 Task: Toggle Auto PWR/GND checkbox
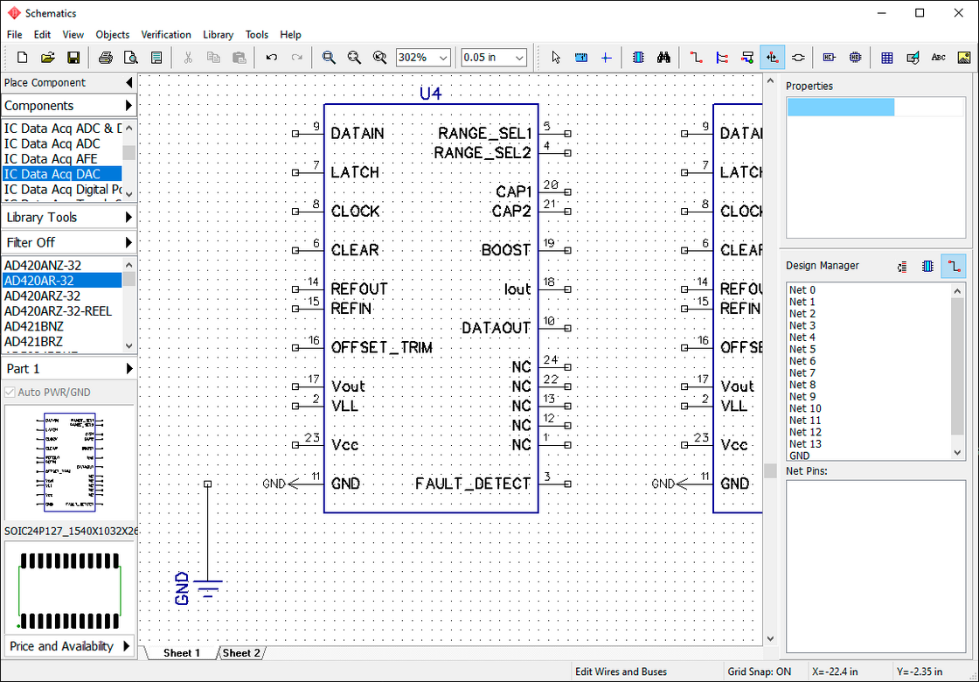(x=10, y=393)
